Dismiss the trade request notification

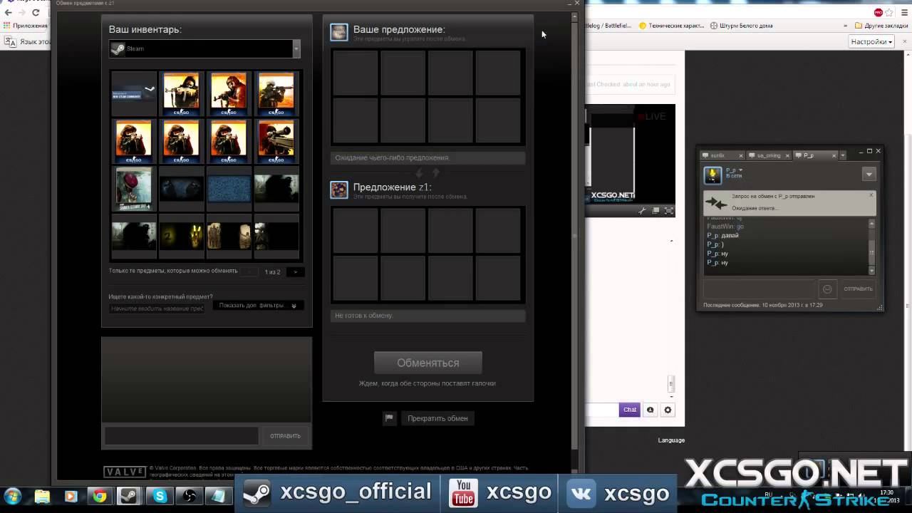(x=871, y=195)
